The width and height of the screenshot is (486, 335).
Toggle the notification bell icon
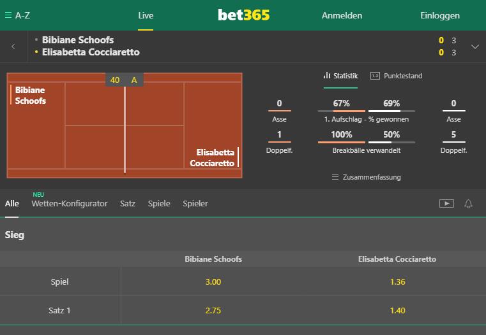[468, 204]
